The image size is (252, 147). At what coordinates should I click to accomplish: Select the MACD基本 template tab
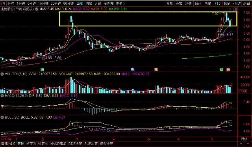58,143
